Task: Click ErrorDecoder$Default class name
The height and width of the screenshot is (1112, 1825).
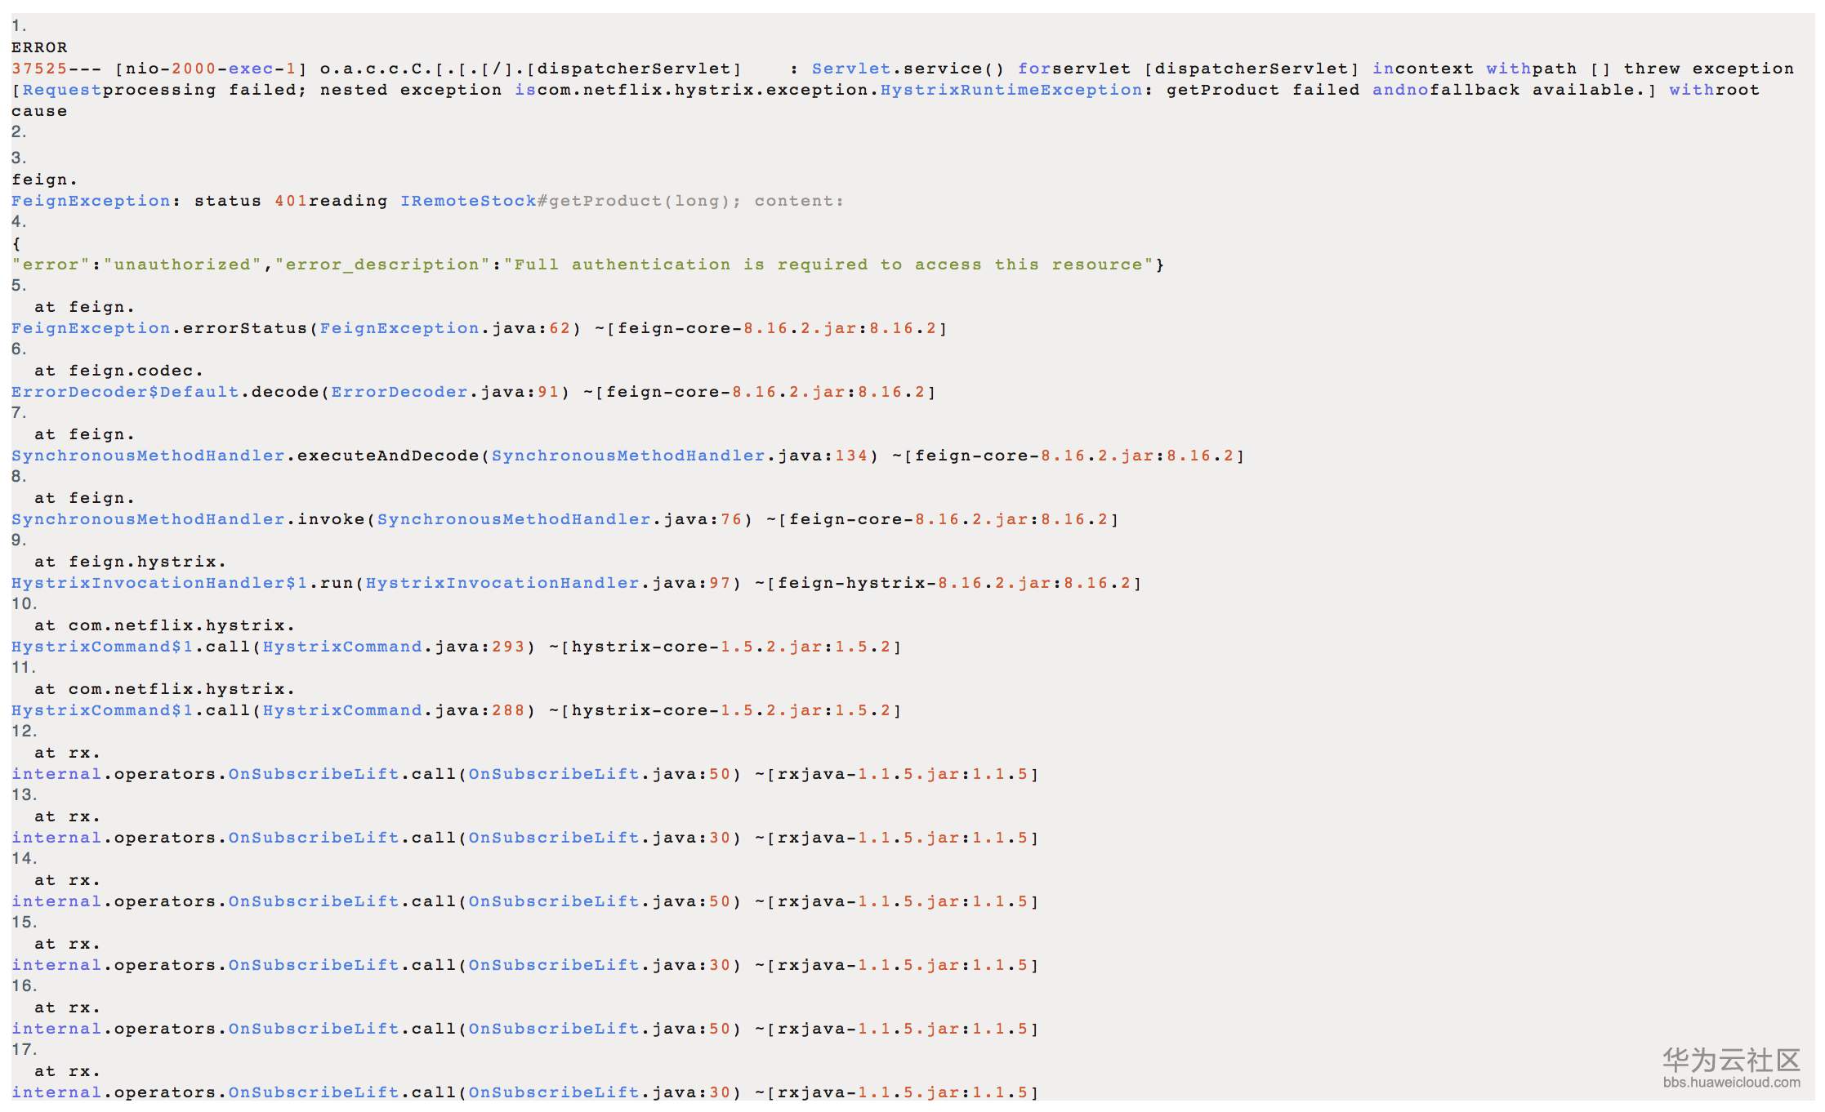Action: (125, 392)
